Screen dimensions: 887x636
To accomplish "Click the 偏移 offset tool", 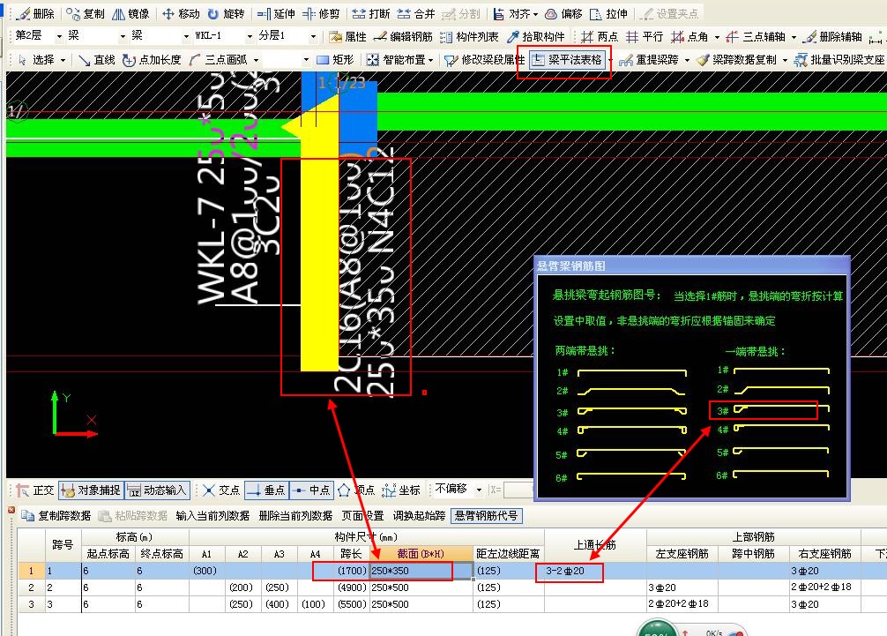I will click(563, 13).
